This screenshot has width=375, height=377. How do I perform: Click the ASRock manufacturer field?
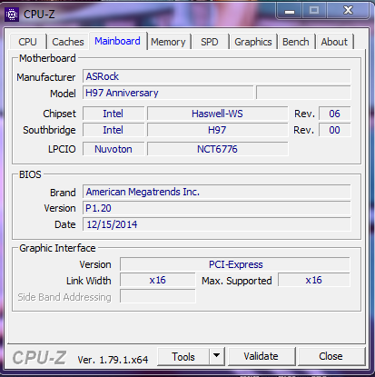point(217,76)
